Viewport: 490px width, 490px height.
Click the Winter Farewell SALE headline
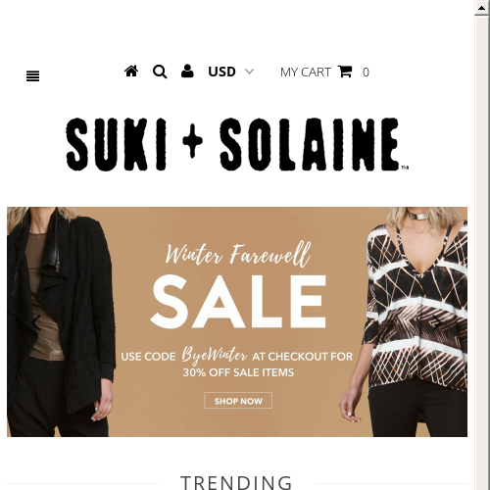click(x=238, y=286)
